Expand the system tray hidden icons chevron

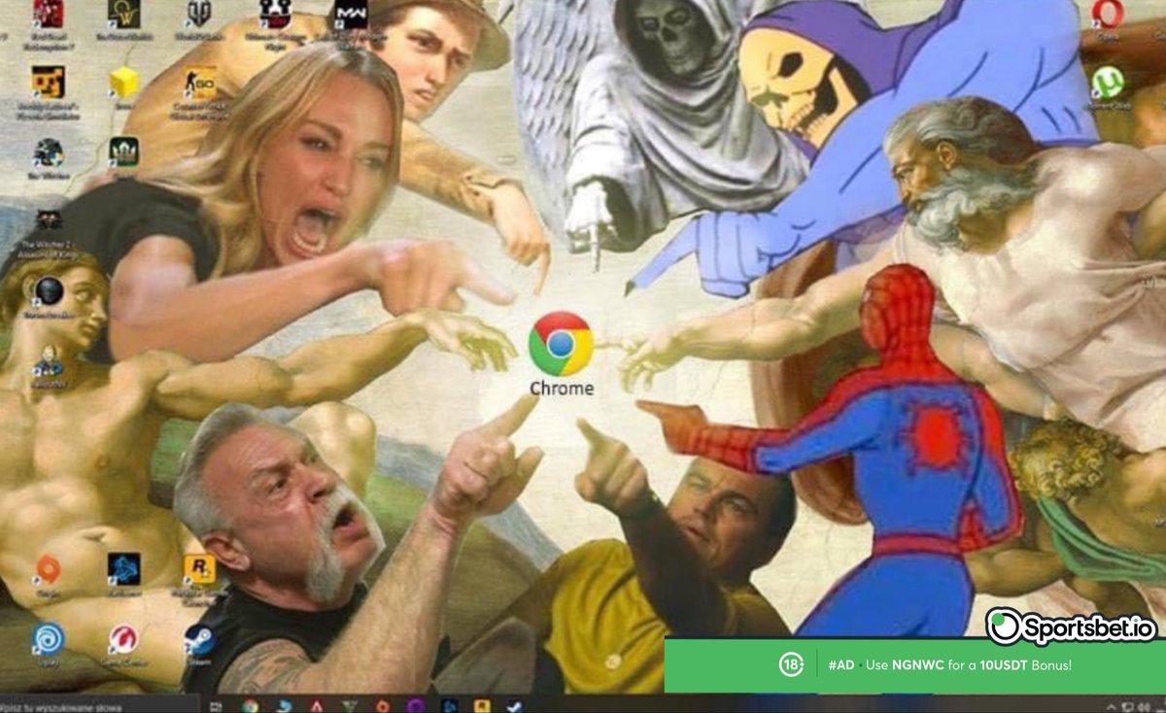point(1112,706)
